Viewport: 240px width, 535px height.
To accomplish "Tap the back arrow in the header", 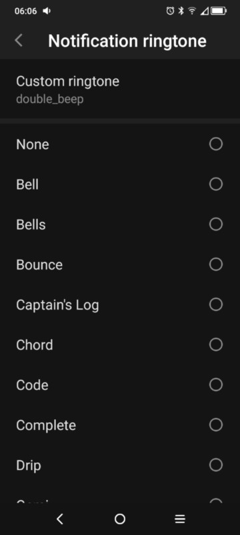I will [x=19, y=41].
